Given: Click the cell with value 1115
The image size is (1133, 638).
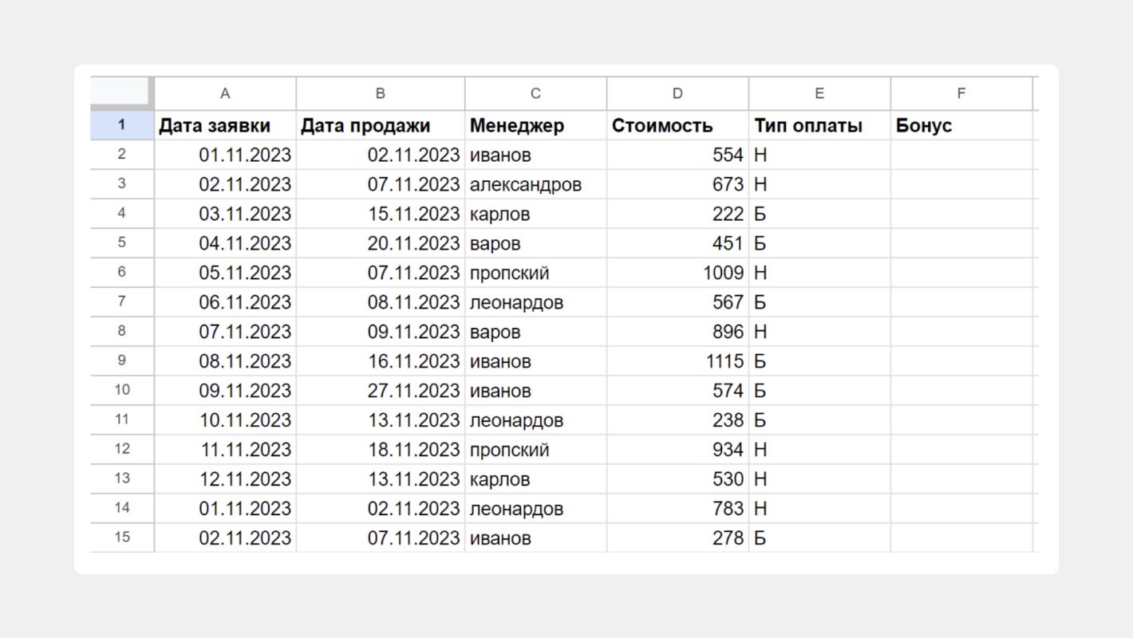Looking at the screenshot, I should [x=677, y=361].
